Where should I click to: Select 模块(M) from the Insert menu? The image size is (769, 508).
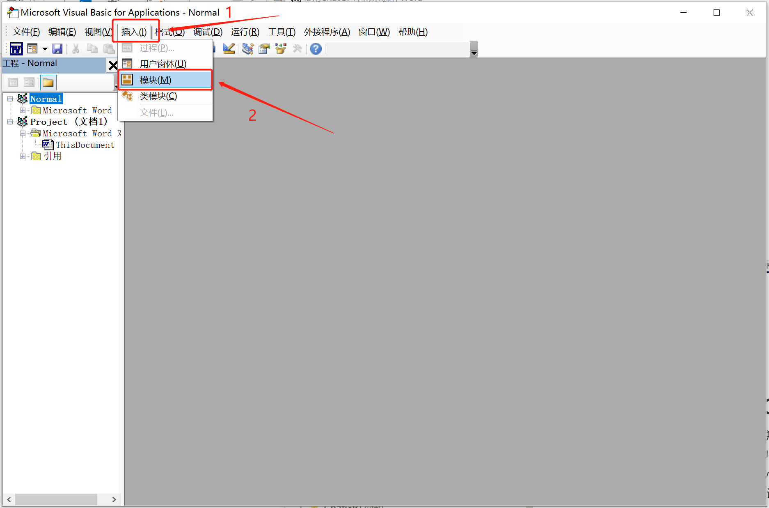point(156,80)
